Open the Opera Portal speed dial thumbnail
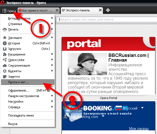157x134 pixels. [x=108, y=66]
